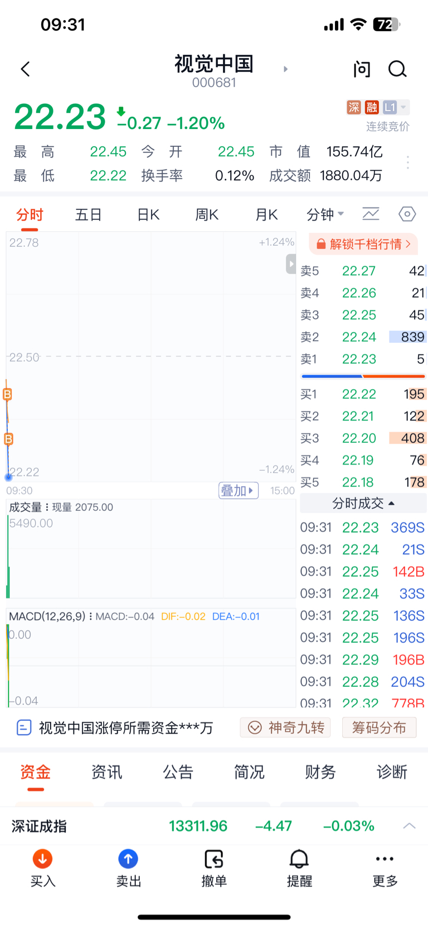Tap the lower B marker on chart
The width and height of the screenshot is (428, 928).
pyautogui.click(x=8, y=439)
